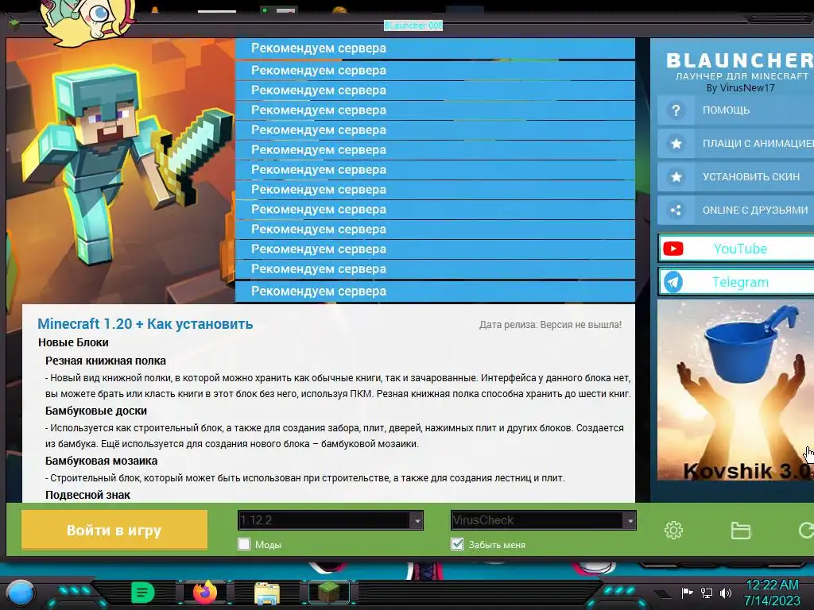Open the green notes app on taskbar

point(143,592)
